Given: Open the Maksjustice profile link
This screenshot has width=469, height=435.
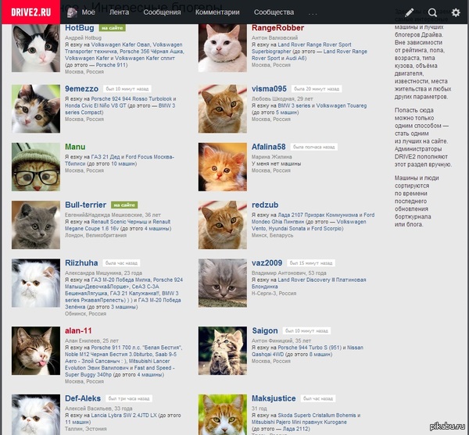Looking at the screenshot, I should [274, 398].
